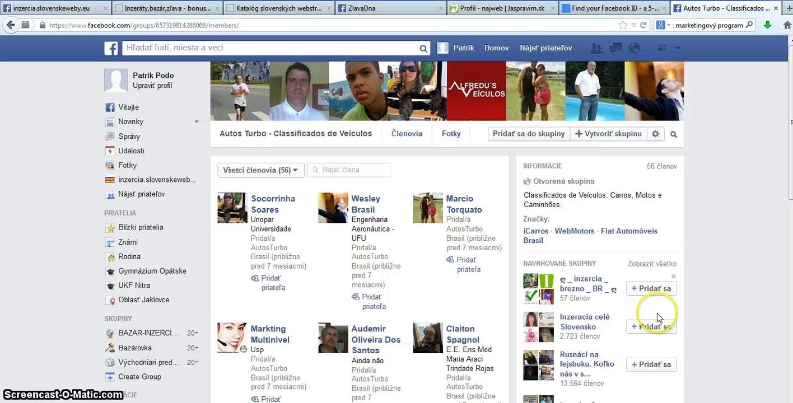Reload the page with the refresh icon
The height and width of the screenshot is (403, 793).
(x=643, y=25)
